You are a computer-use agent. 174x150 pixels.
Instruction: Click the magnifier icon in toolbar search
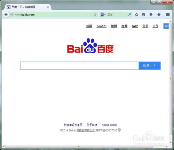pyautogui.click(x=129, y=14)
